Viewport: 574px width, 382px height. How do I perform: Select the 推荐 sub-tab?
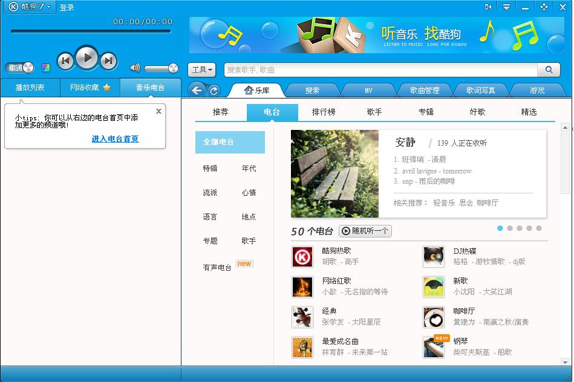220,112
